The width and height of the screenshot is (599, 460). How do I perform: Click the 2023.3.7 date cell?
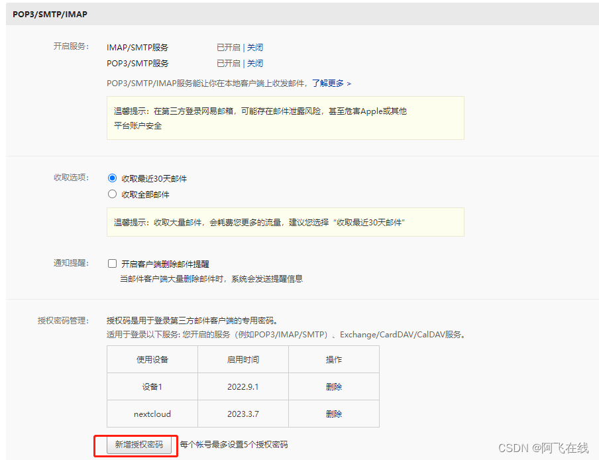(243, 413)
